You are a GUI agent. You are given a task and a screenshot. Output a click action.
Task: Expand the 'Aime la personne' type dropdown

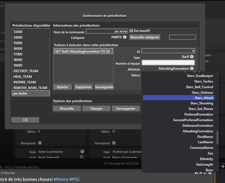coord(82,152)
